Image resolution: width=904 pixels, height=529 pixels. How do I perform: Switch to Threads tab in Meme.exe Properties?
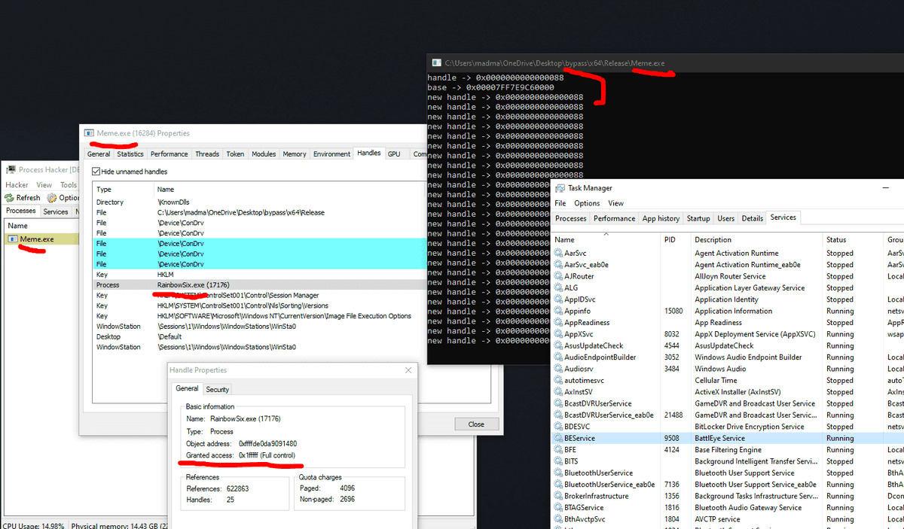click(x=207, y=154)
